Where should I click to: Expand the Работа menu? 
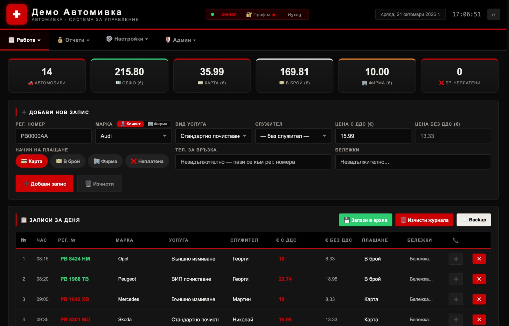(24, 40)
